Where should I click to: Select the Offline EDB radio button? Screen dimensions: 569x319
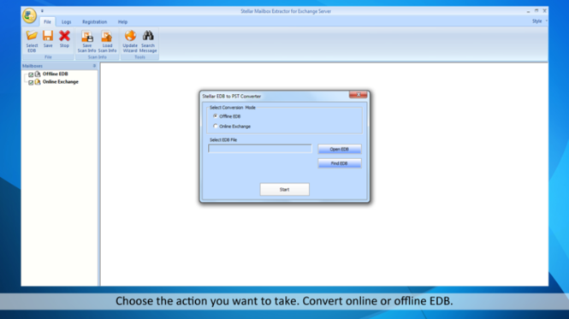[x=216, y=116]
